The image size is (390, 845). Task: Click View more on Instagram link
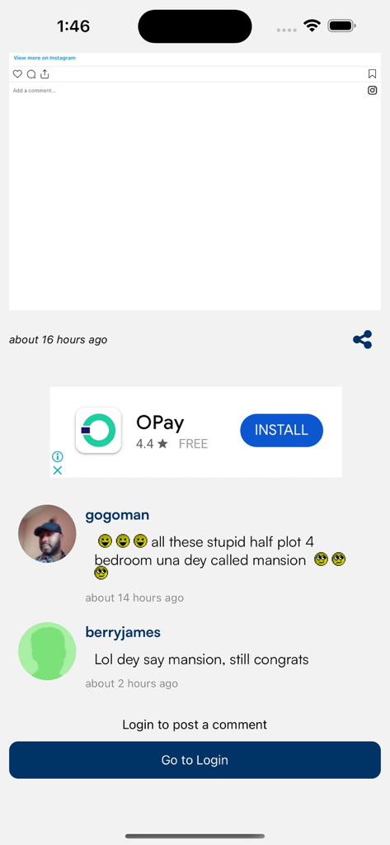tap(45, 58)
